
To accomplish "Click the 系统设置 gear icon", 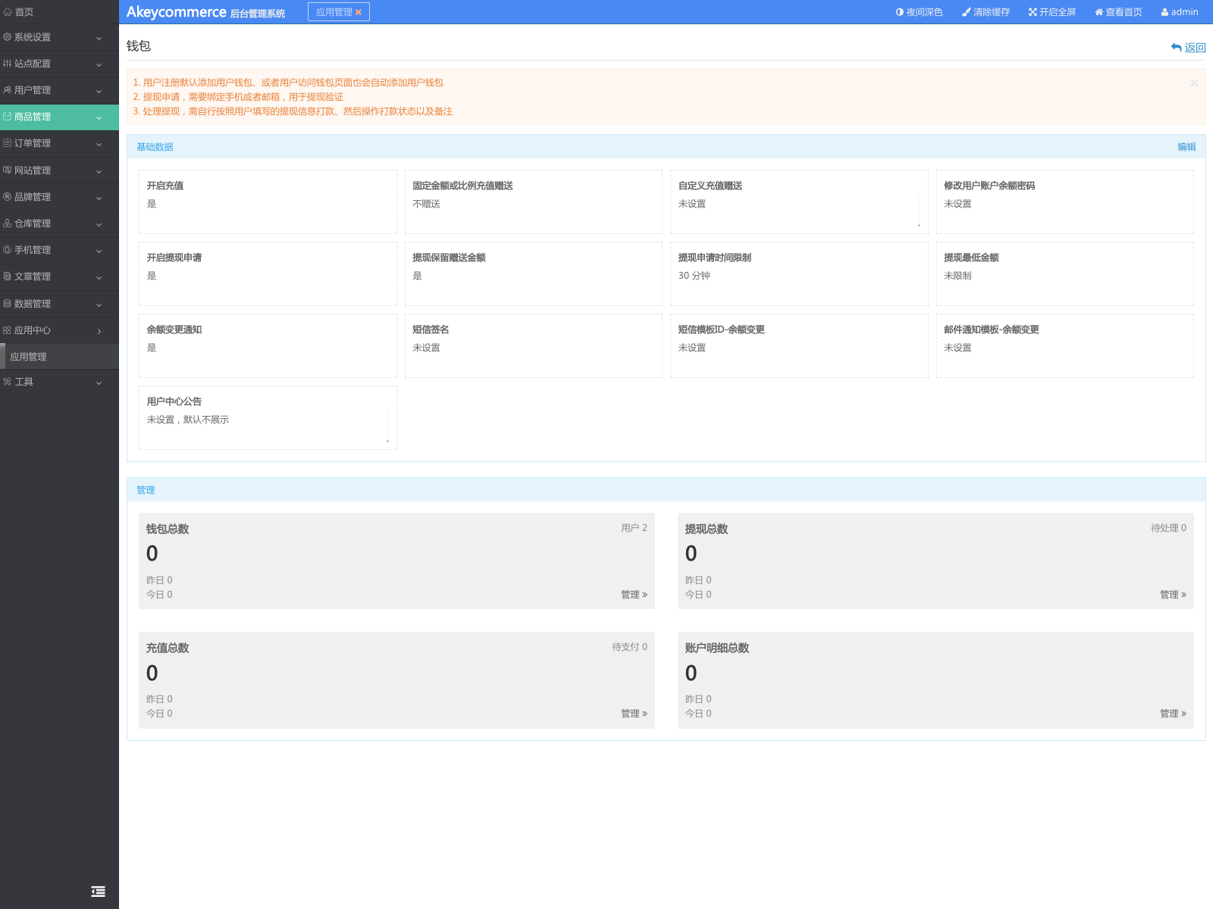I will [8, 37].
